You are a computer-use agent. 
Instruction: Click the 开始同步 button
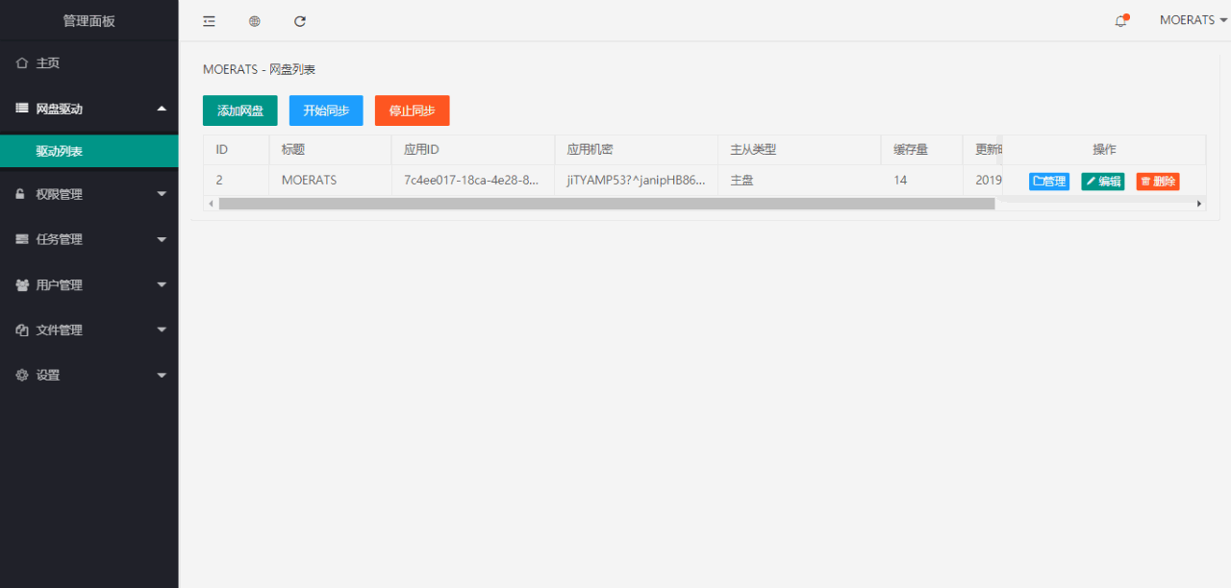(326, 110)
